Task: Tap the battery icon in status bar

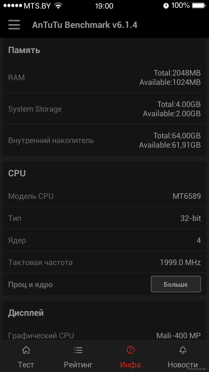Action: tap(199, 5)
